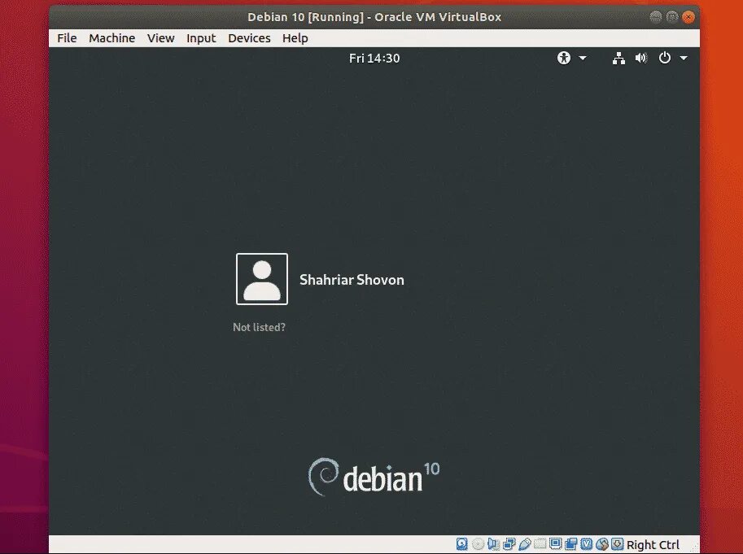Click the power icon in top bar
The height and width of the screenshot is (554, 743).
coord(665,58)
